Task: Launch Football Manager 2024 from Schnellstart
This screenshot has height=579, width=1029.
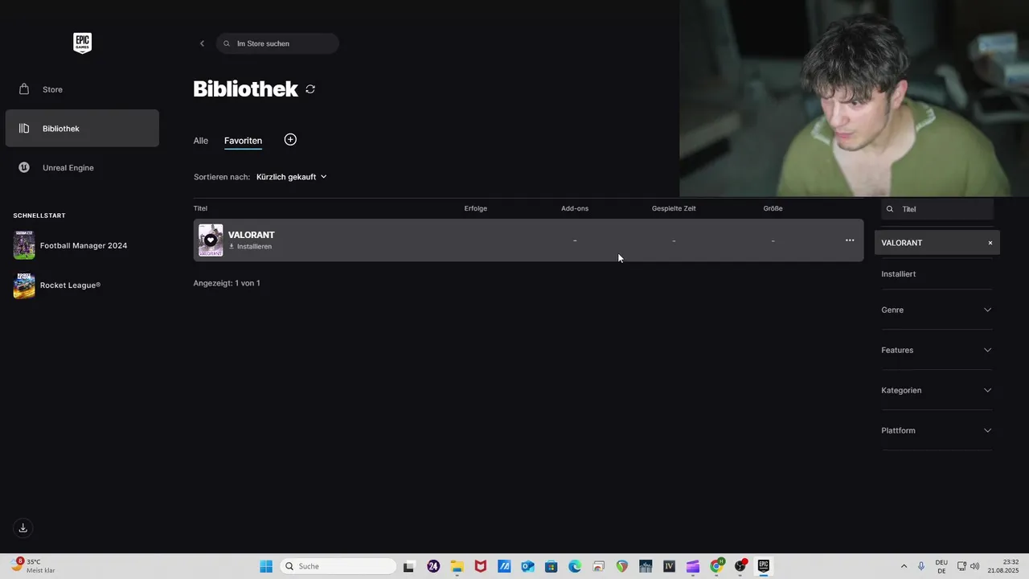Action: coord(82,245)
